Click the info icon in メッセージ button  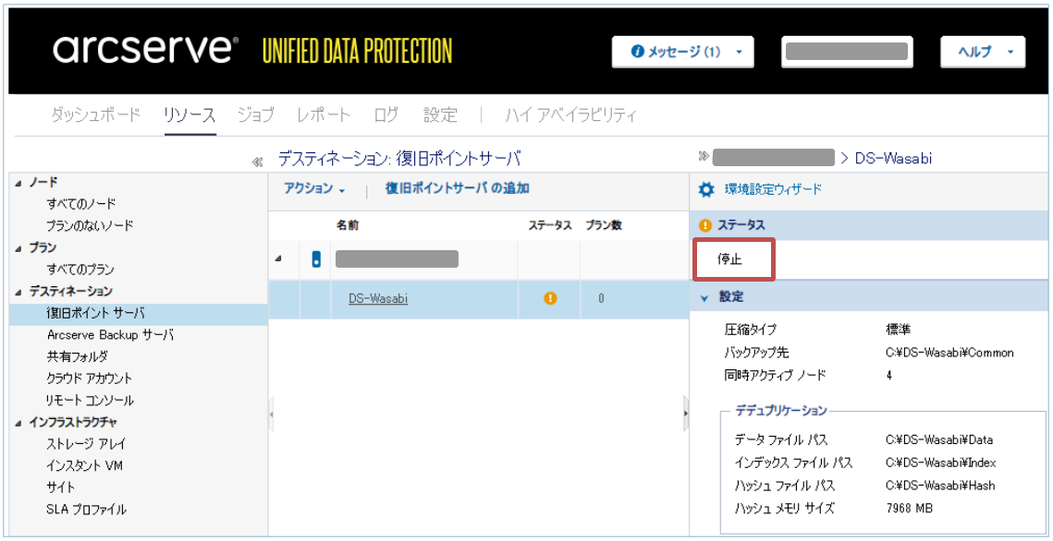click(x=637, y=52)
